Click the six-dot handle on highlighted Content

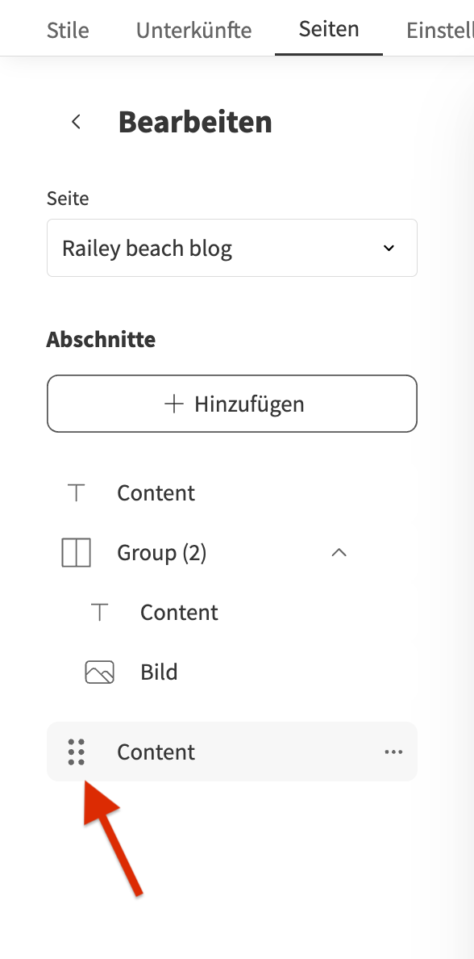point(77,752)
